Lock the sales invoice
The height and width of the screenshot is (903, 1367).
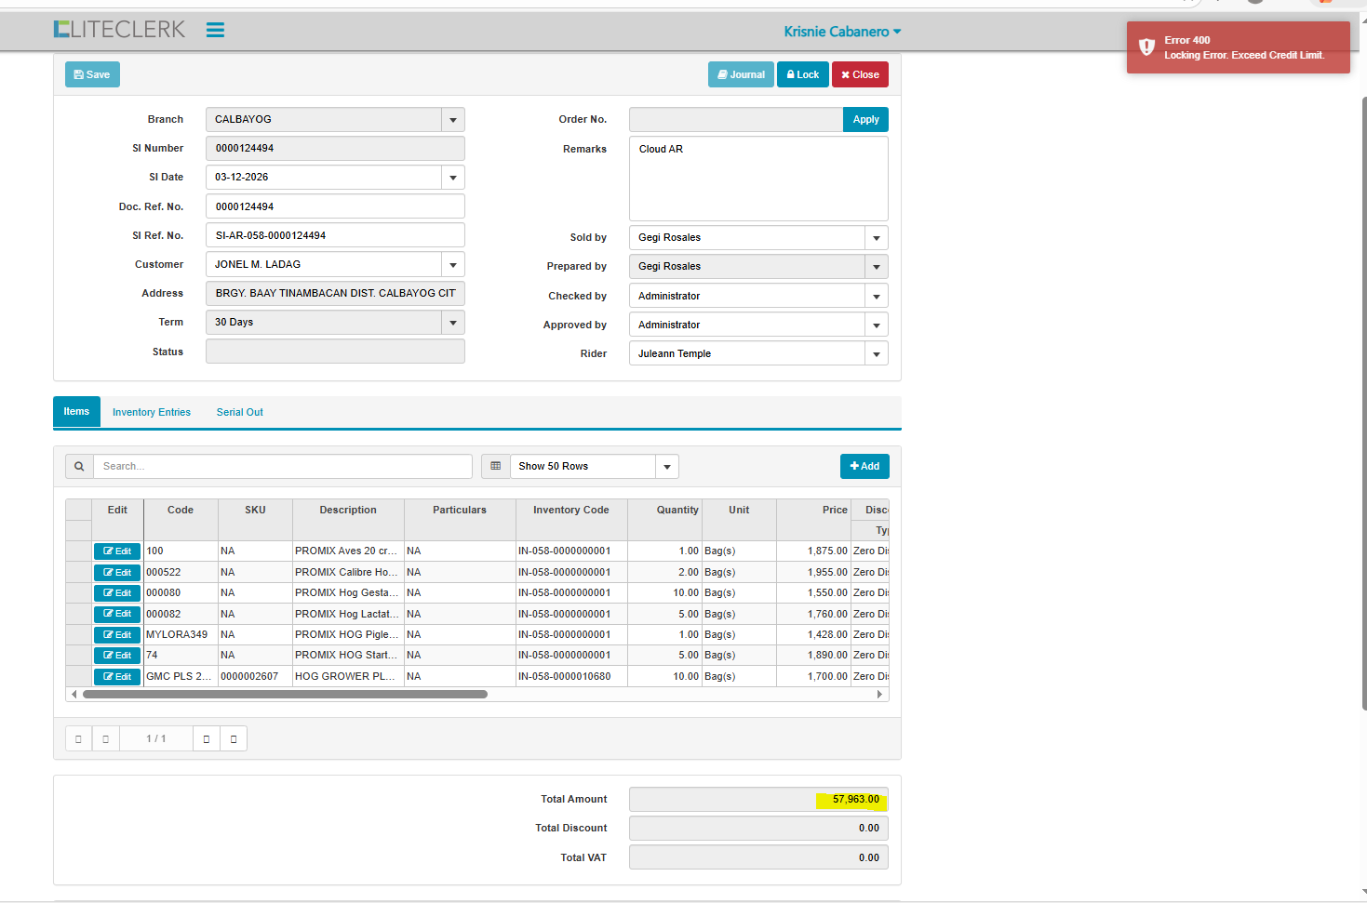tap(802, 74)
